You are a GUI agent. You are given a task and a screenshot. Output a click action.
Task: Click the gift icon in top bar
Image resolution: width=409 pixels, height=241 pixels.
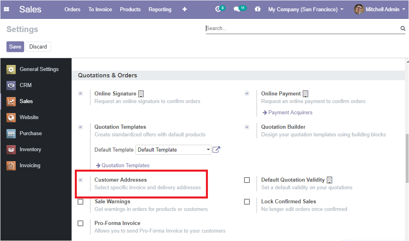[x=257, y=9]
